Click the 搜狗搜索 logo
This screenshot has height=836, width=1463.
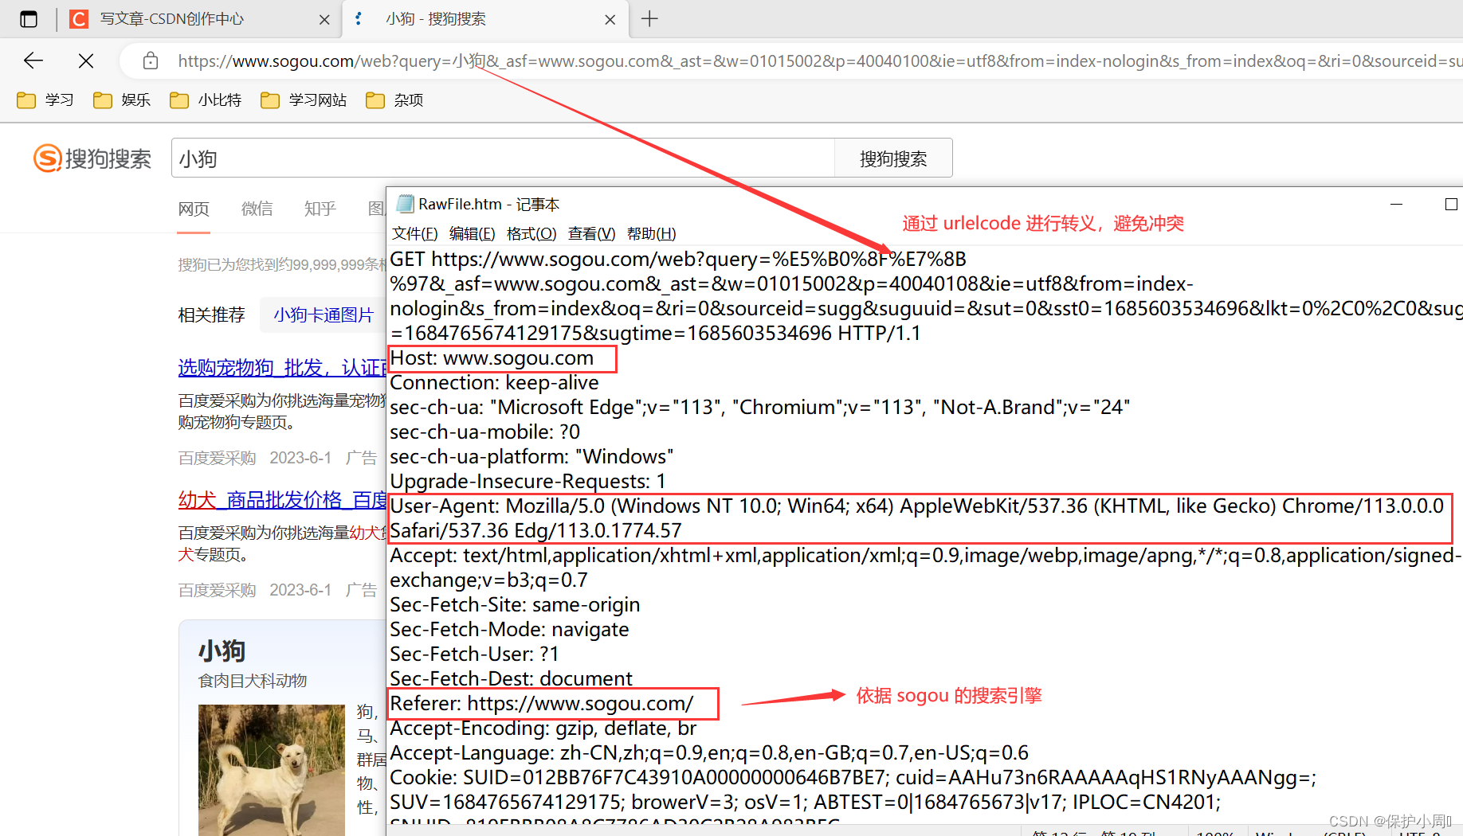[x=92, y=158]
